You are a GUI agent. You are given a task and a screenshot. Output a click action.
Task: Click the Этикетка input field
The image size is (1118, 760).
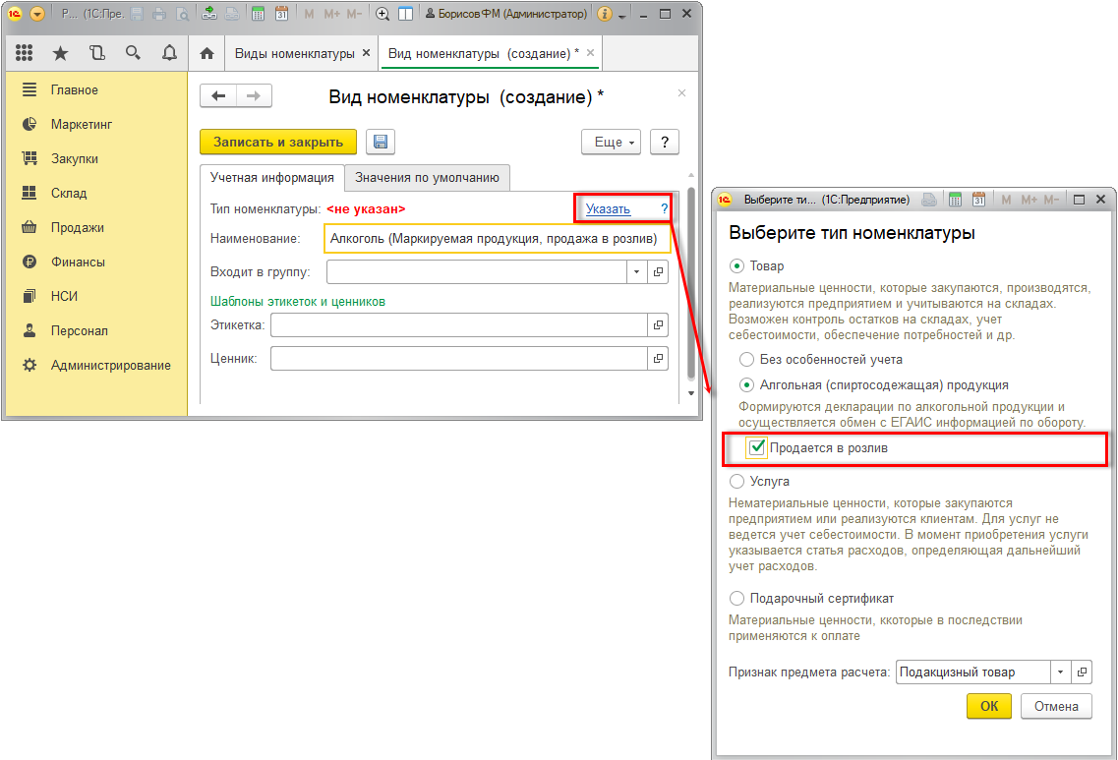coord(459,325)
